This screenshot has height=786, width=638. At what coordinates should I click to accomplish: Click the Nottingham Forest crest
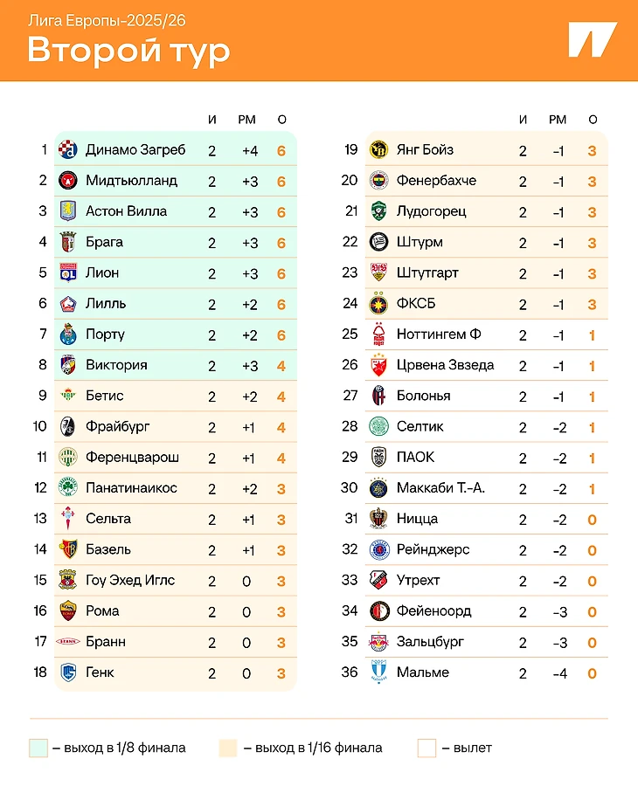point(378,334)
